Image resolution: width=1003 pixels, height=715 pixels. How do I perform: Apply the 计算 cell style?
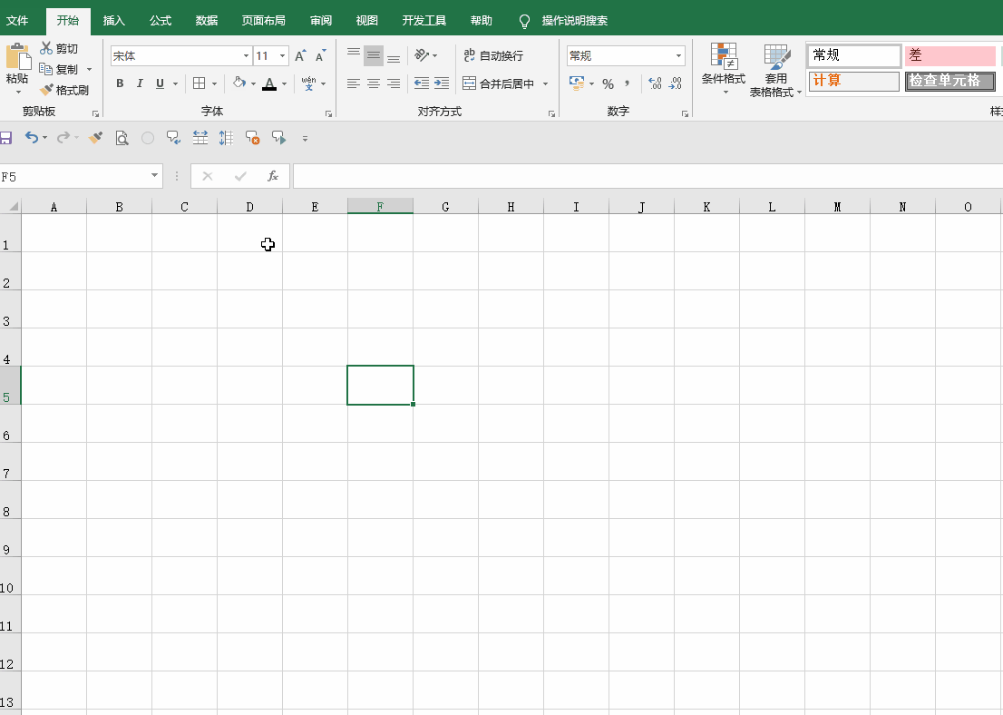point(854,82)
